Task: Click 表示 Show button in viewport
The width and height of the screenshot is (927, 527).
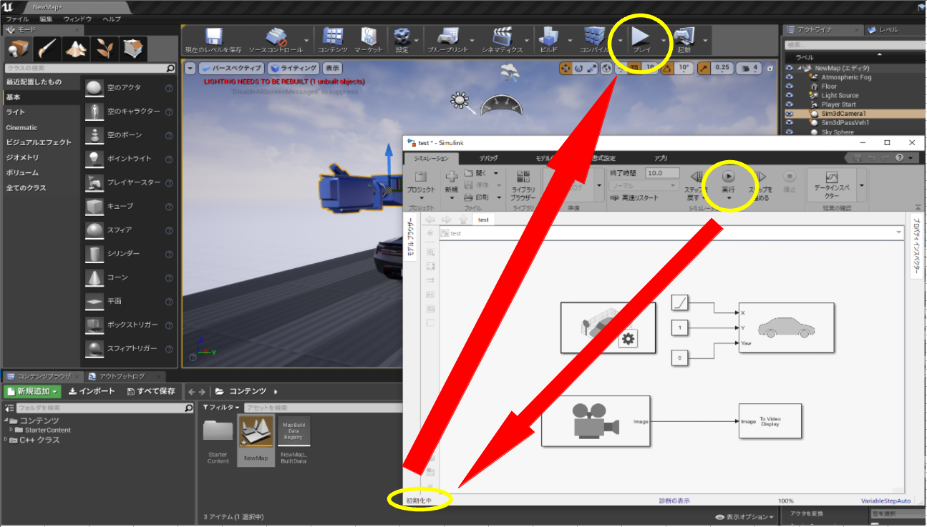Action: point(331,68)
